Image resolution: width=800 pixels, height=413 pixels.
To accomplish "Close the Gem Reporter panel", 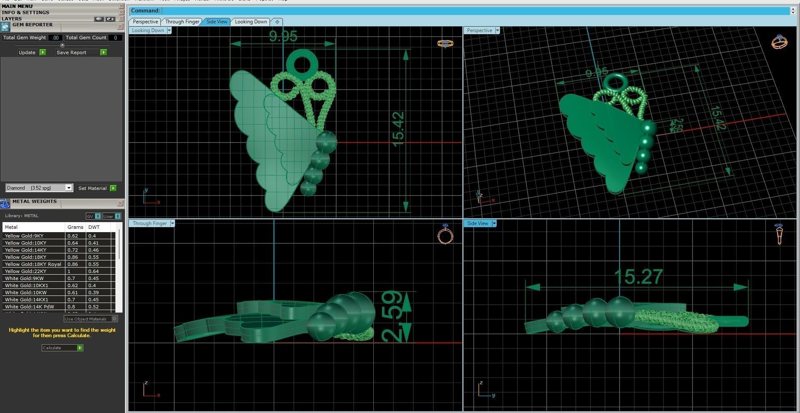I will tap(120, 27).
